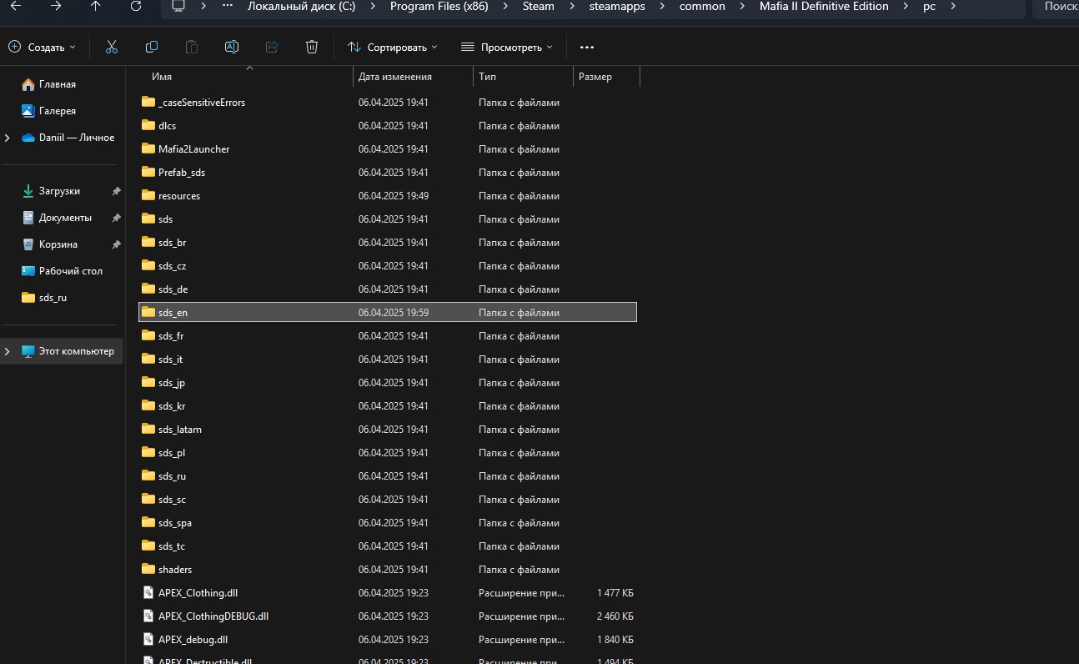Click the sds_kr folder icon

click(148, 406)
